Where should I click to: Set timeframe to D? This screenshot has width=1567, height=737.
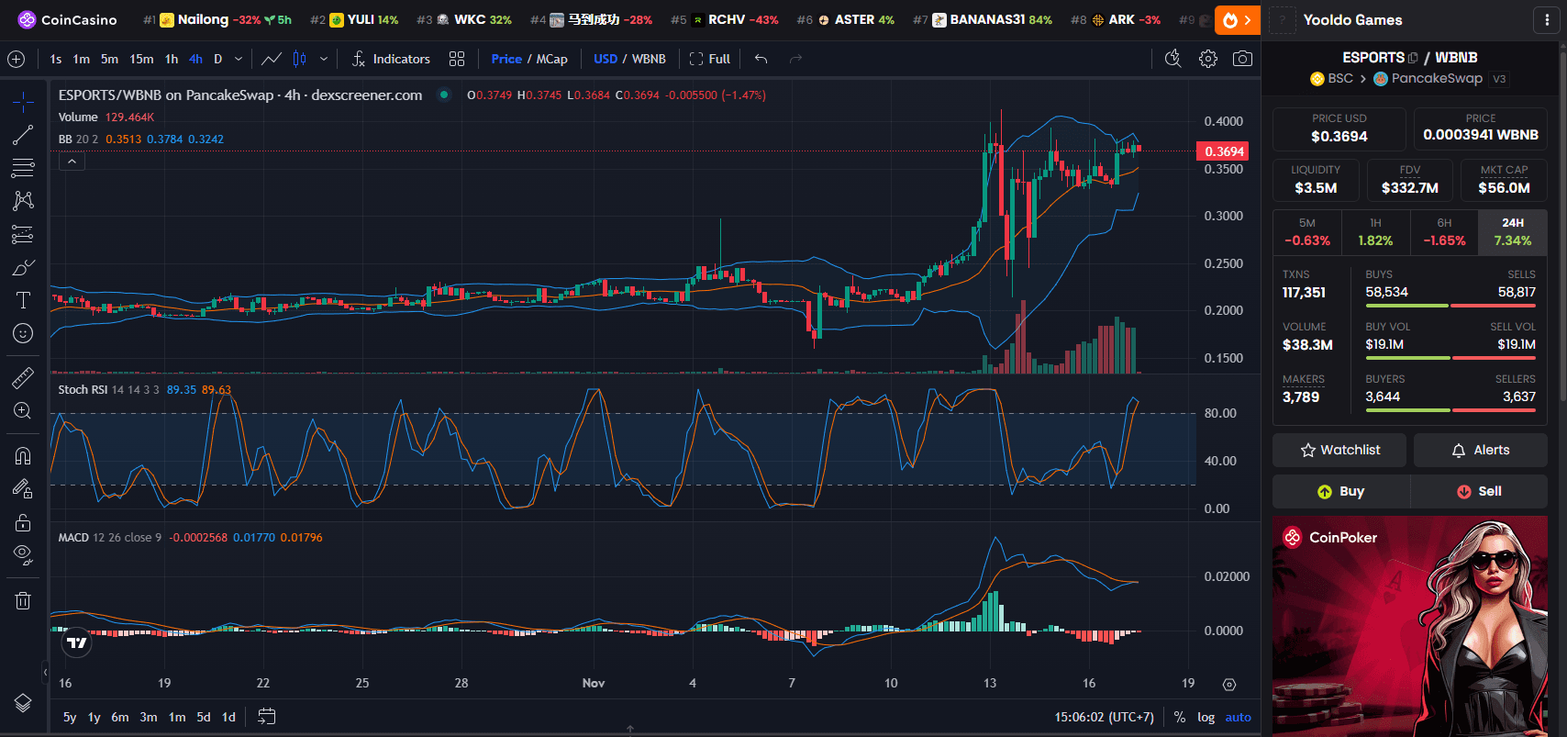(x=218, y=59)
